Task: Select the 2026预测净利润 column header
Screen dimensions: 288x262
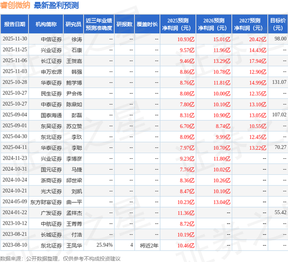Action: tap(214, 24)
